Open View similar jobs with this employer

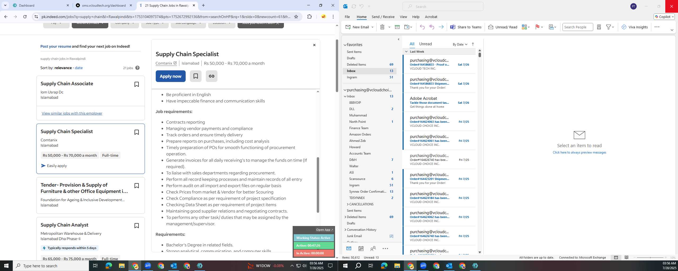click(72, 113)
